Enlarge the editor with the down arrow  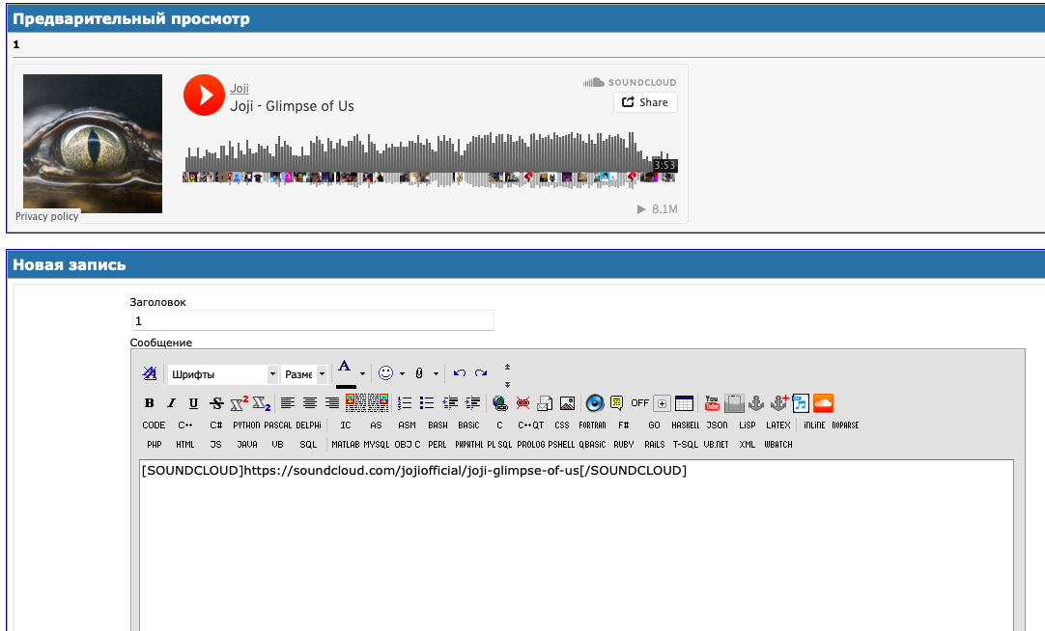tap(507, 384)
